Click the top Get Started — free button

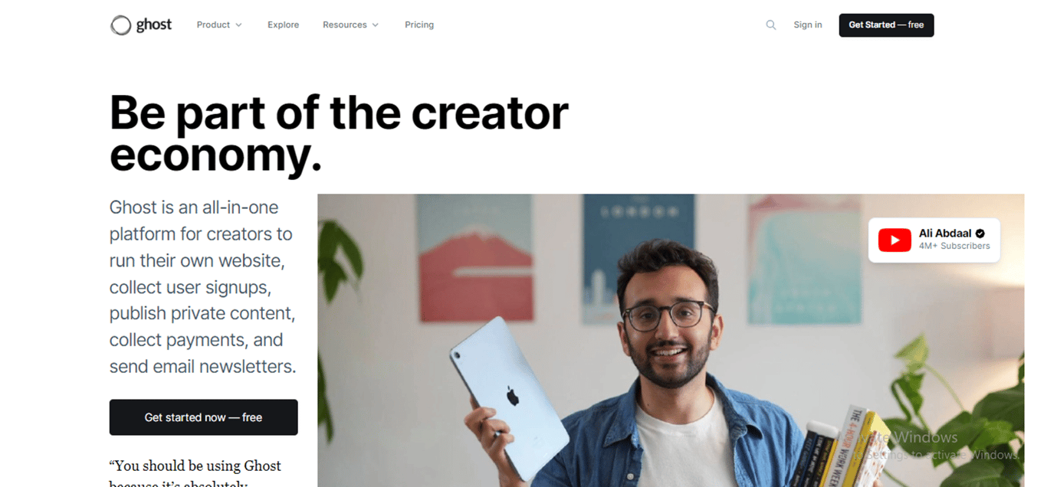[x=886, y=25]
